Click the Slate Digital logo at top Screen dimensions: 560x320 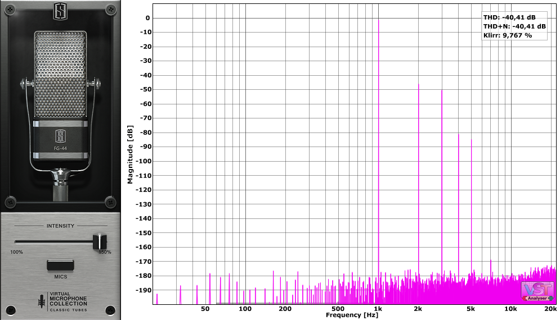60,11
